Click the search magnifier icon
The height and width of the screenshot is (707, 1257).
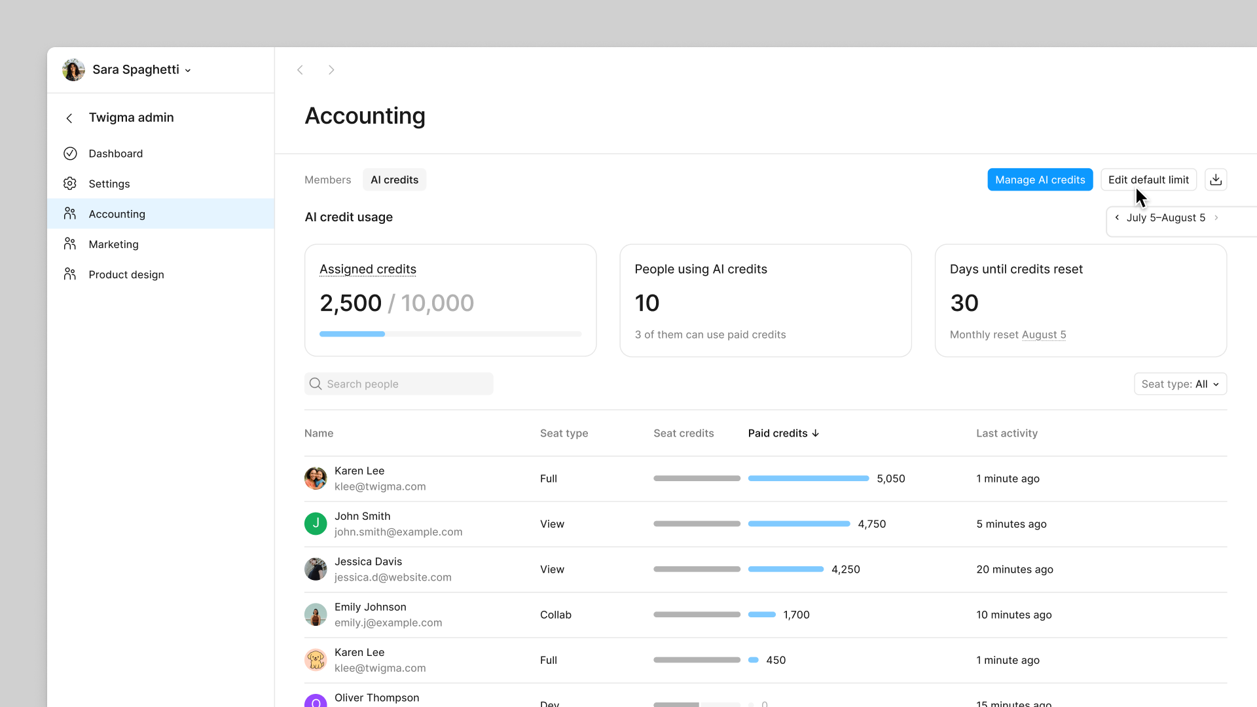click(316, 384)
